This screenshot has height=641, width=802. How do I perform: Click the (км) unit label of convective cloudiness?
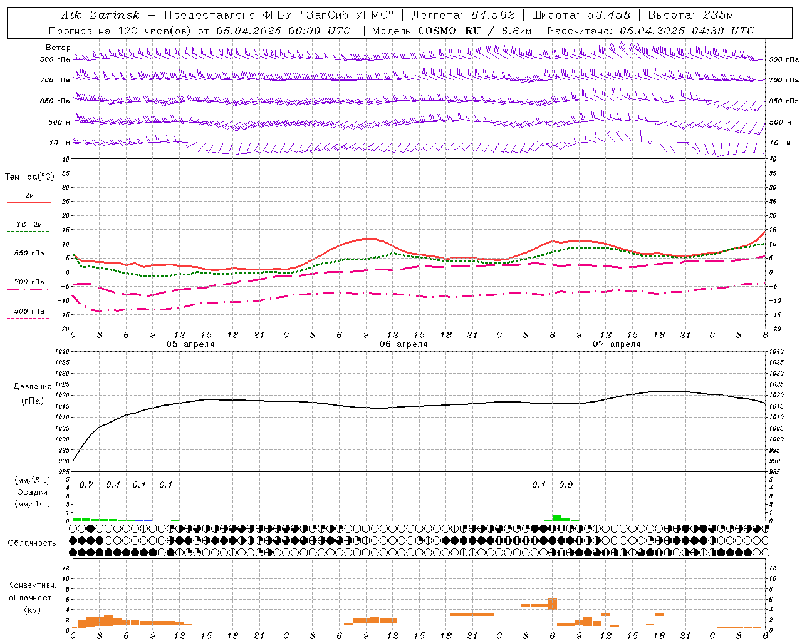pos(33,610)
